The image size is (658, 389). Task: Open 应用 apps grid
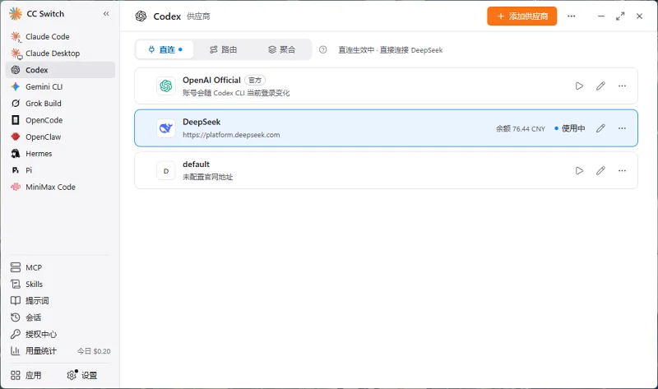click(x=26, y=375)
